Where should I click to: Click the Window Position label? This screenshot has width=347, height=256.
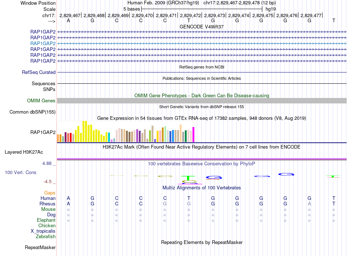[38, 3]
